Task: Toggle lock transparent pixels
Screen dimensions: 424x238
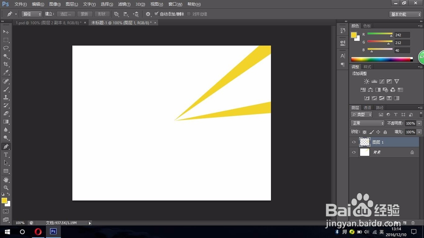Action: click(x=365, y=132)
